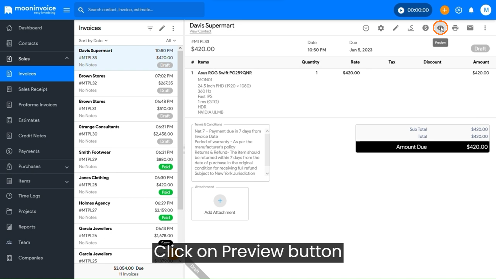
Task: Open the filter icon in the Invoices panel
Action: point(150,28)
